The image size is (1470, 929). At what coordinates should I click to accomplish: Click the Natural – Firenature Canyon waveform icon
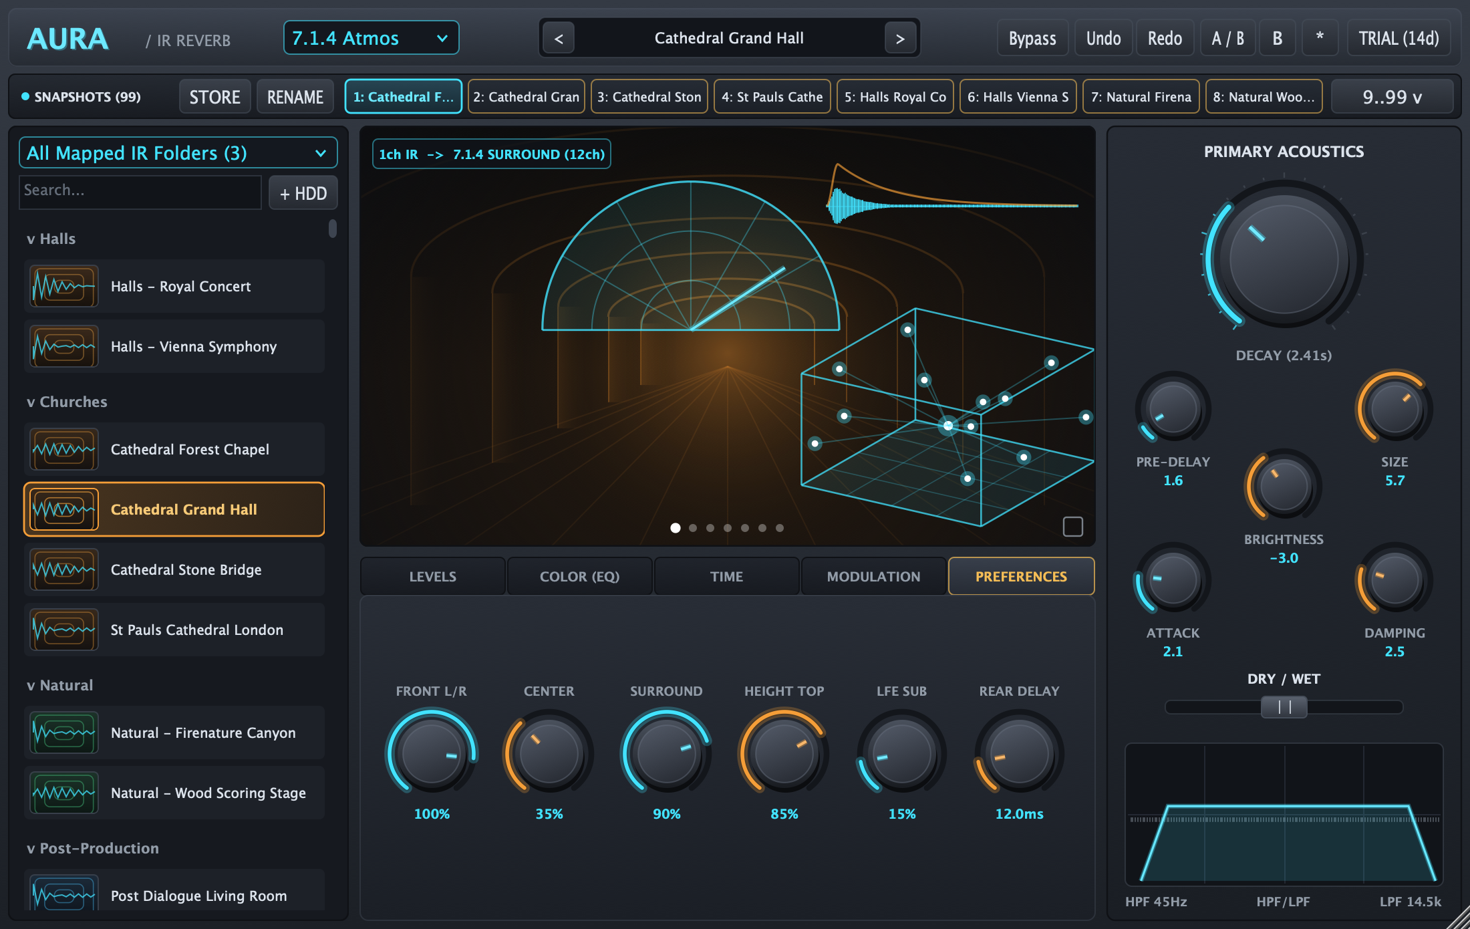pos(64,733)
